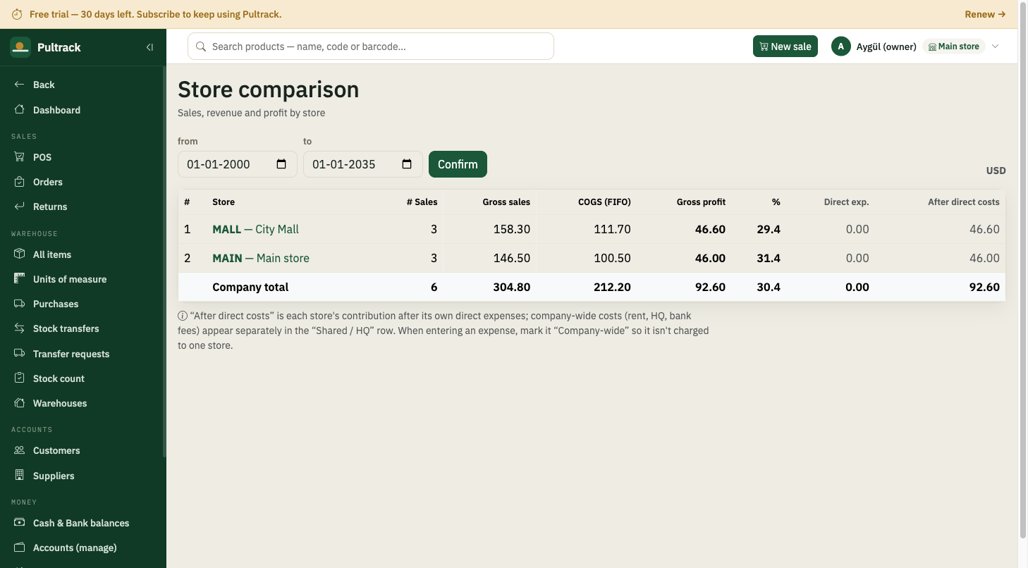Click the Gross sales column header
Screen dimensions: 1028x568
[x=506, y=202]
